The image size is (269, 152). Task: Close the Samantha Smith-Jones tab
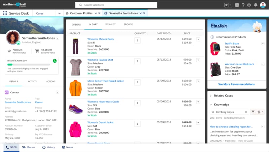pyautogui.click(x=144, y=13)
